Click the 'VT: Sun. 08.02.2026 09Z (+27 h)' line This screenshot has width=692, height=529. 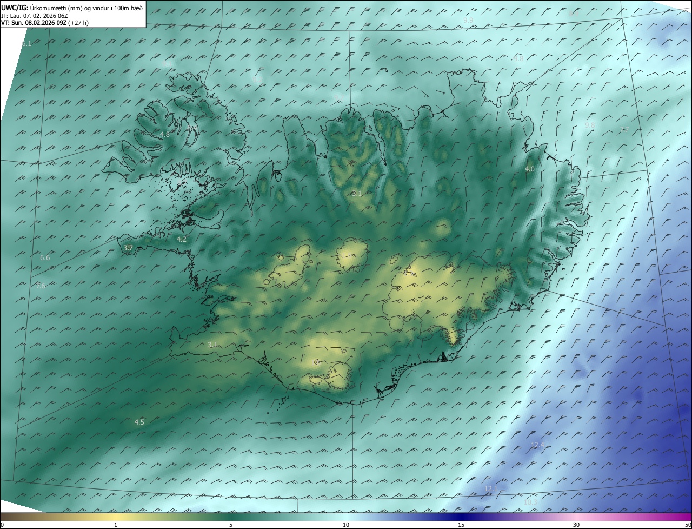[44, 23]
